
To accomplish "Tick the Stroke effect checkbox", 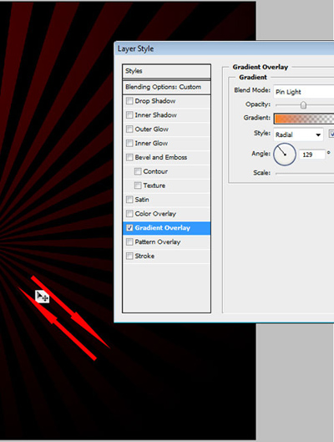I will click(x=129, y=256).
